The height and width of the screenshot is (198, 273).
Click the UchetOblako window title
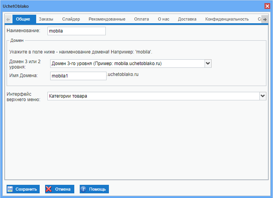click(16, 6)
